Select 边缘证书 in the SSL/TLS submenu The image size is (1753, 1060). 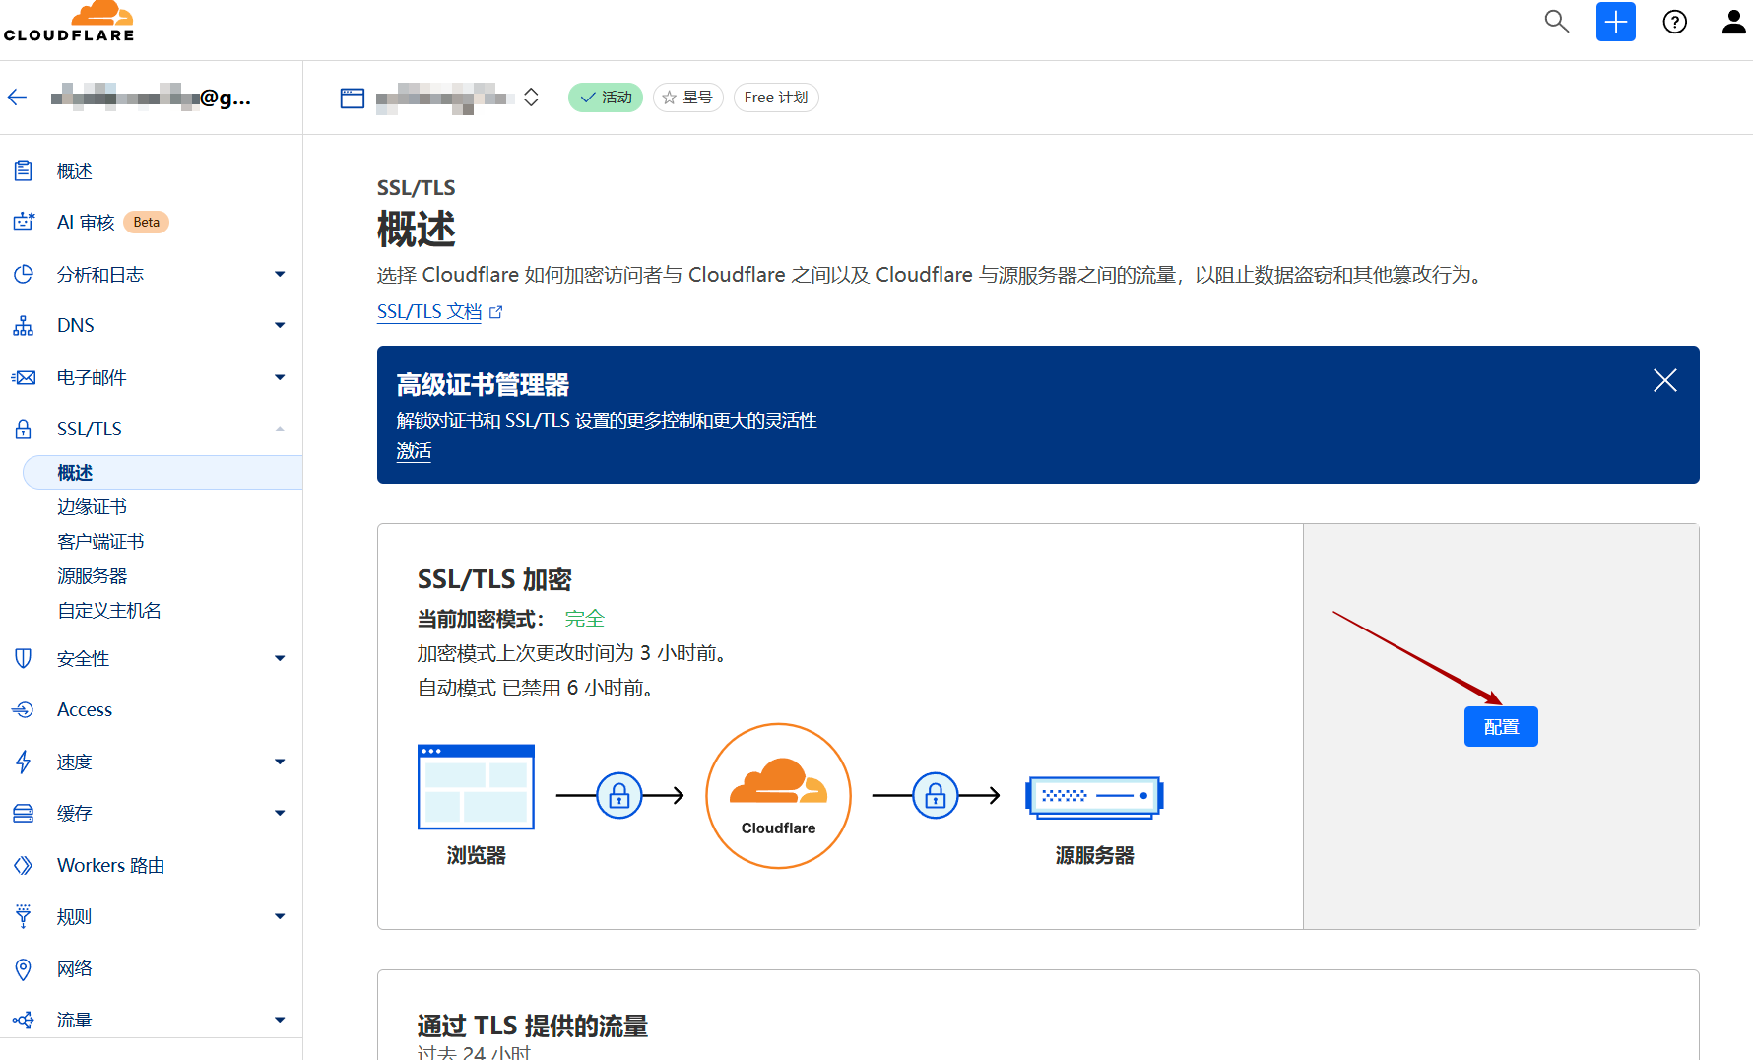pyautogui.click(x=93, y=506)
